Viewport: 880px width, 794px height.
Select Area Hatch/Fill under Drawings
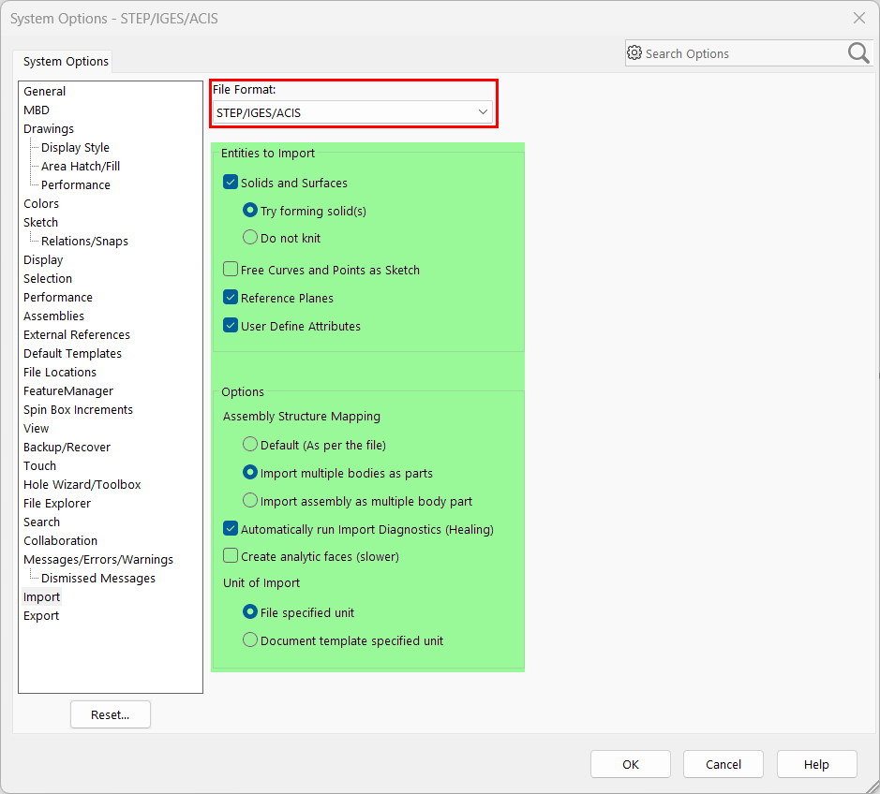coord(81,166)
